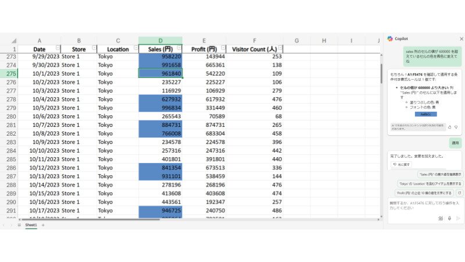This screenshot has height=262, width=465.
Task: Select column G header
Action: [x=296, y=40]
